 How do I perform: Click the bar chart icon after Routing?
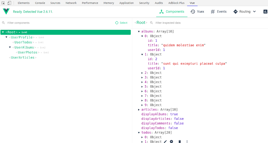point(265,12)
